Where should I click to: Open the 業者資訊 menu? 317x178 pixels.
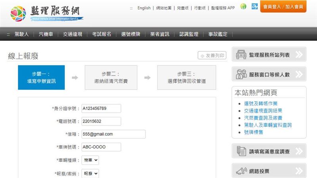pyautogui.click(x=160, y=34)
